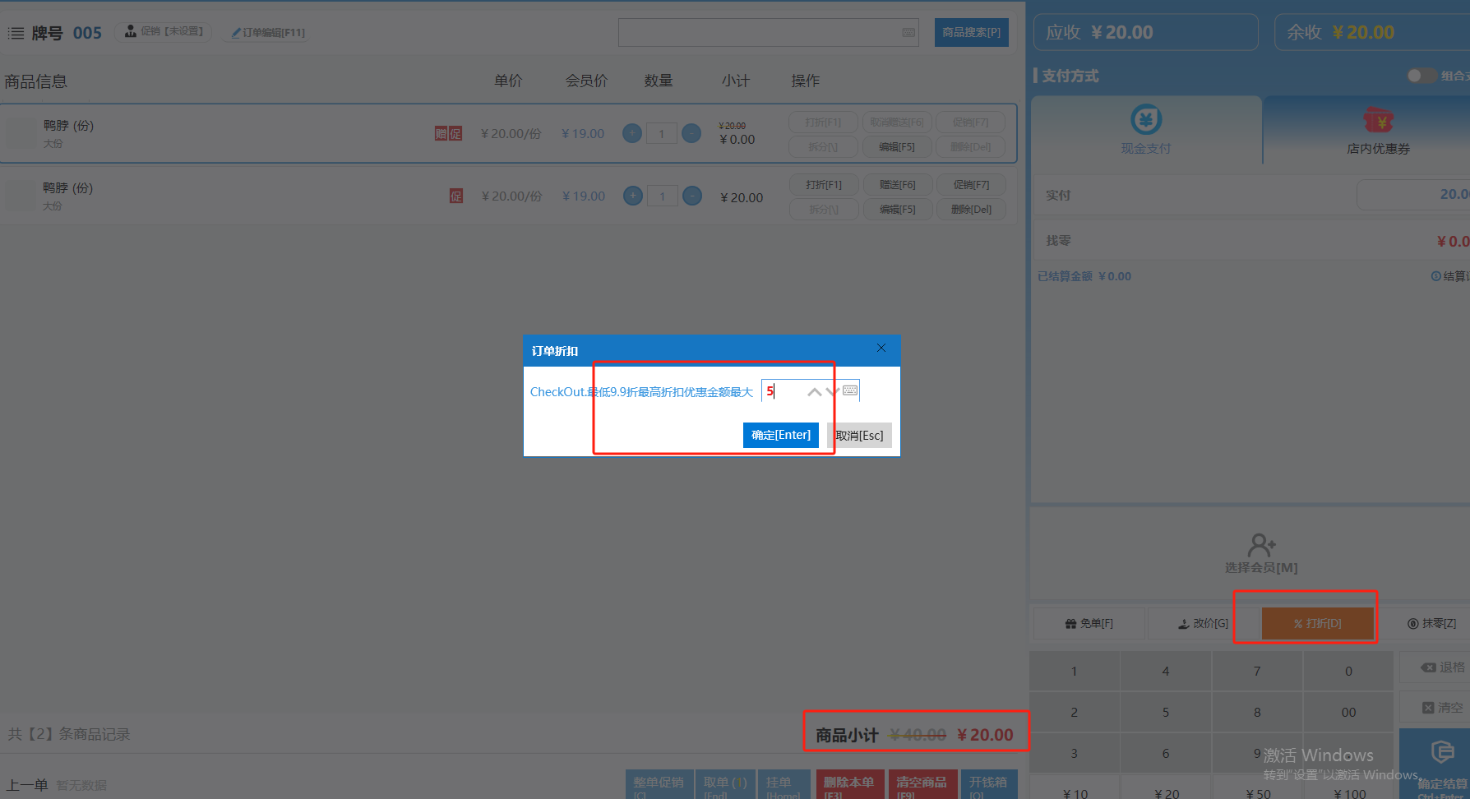1470x799 pixels.
Task: Select the 现金支付 payment icon
Action: point(1146,120)
